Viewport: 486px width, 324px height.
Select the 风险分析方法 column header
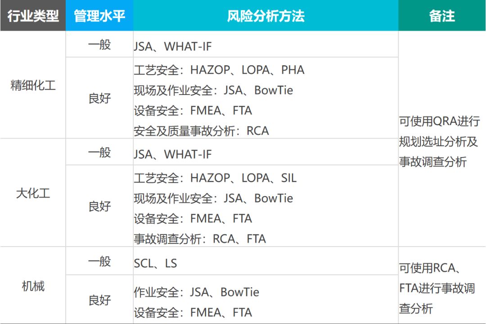pos(265,16)
